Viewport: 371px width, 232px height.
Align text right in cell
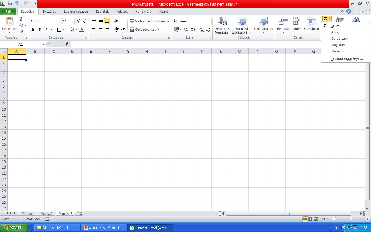tap(107, 30)
